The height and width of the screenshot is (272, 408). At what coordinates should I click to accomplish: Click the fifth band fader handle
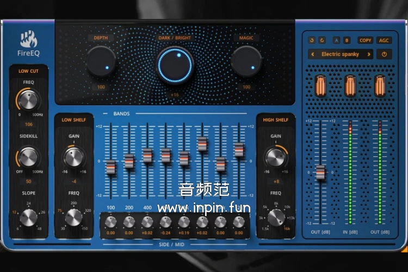pos(184,158)
